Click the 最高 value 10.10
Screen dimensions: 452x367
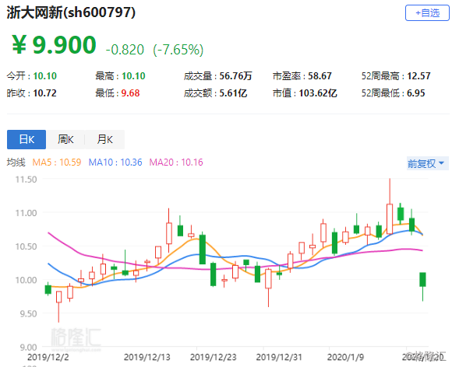(133, 76)
